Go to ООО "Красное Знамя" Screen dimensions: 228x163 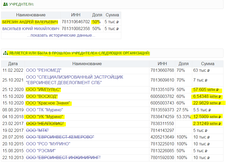[x=48, y=103]
